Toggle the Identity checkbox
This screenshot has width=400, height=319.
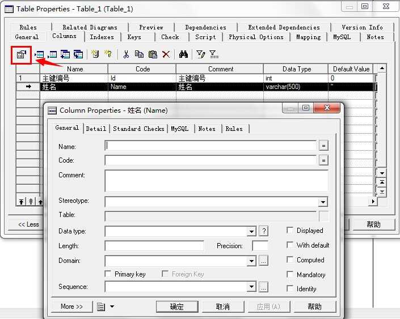290,288
